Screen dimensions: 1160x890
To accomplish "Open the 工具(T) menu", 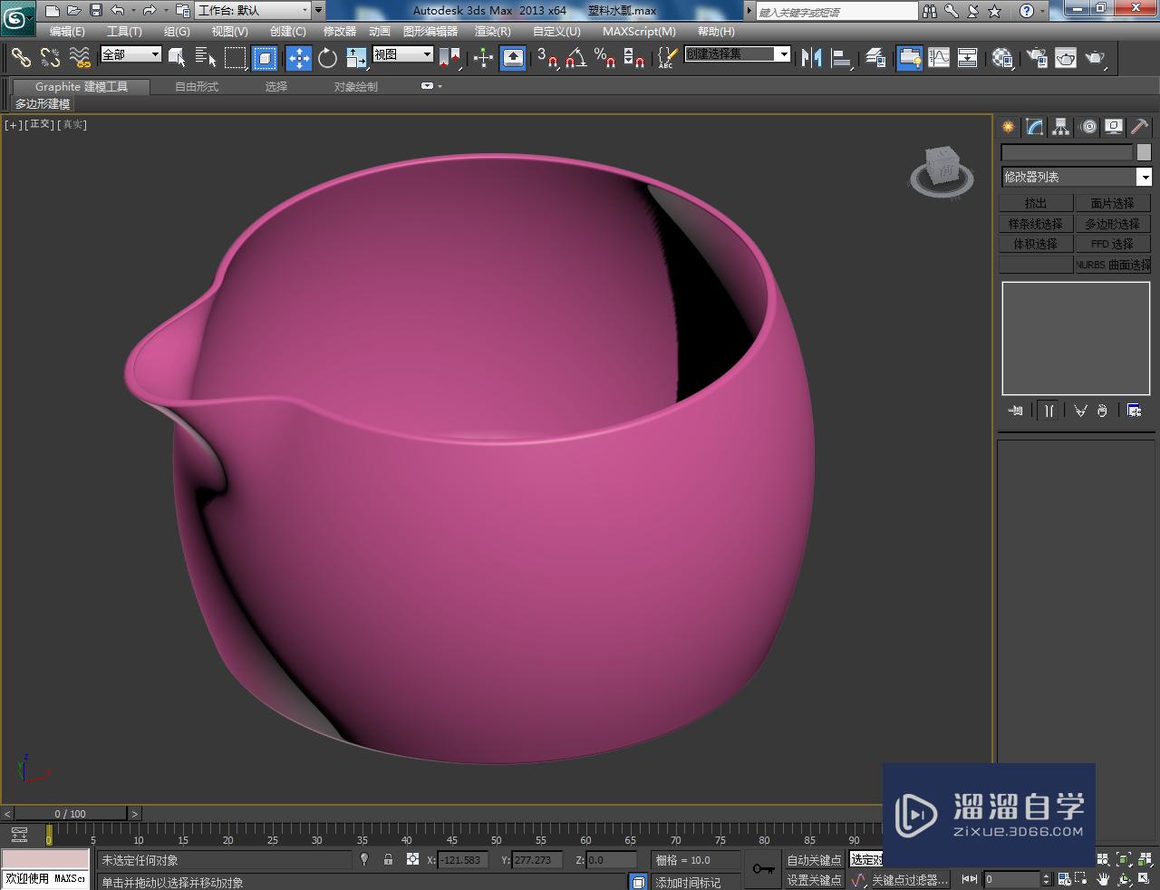I will pyautogui.click(x=124, y=32).
